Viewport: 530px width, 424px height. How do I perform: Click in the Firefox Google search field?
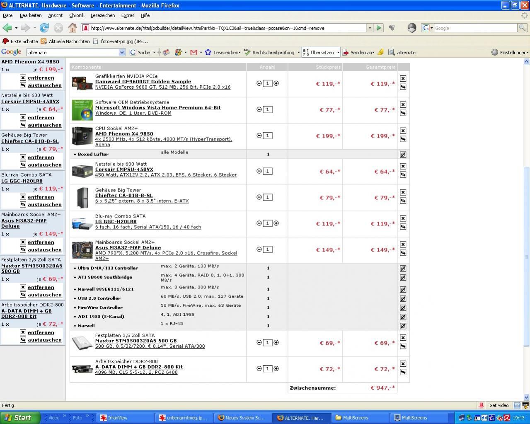pos(475,28)
